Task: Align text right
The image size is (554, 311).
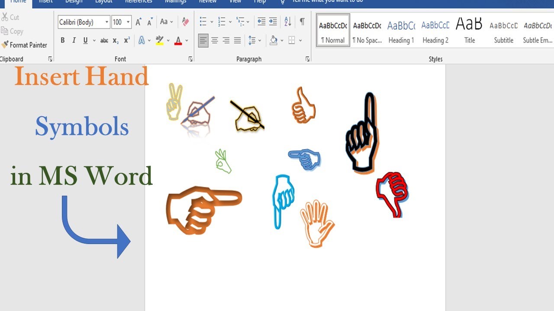Action: [x=226, y=41]
